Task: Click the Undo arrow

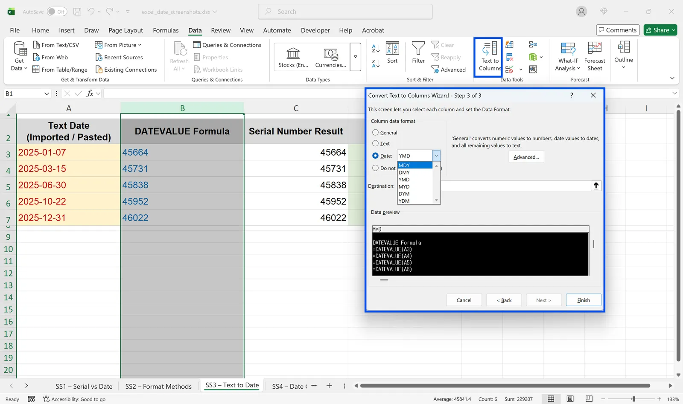Action: [x=91, y=12]
